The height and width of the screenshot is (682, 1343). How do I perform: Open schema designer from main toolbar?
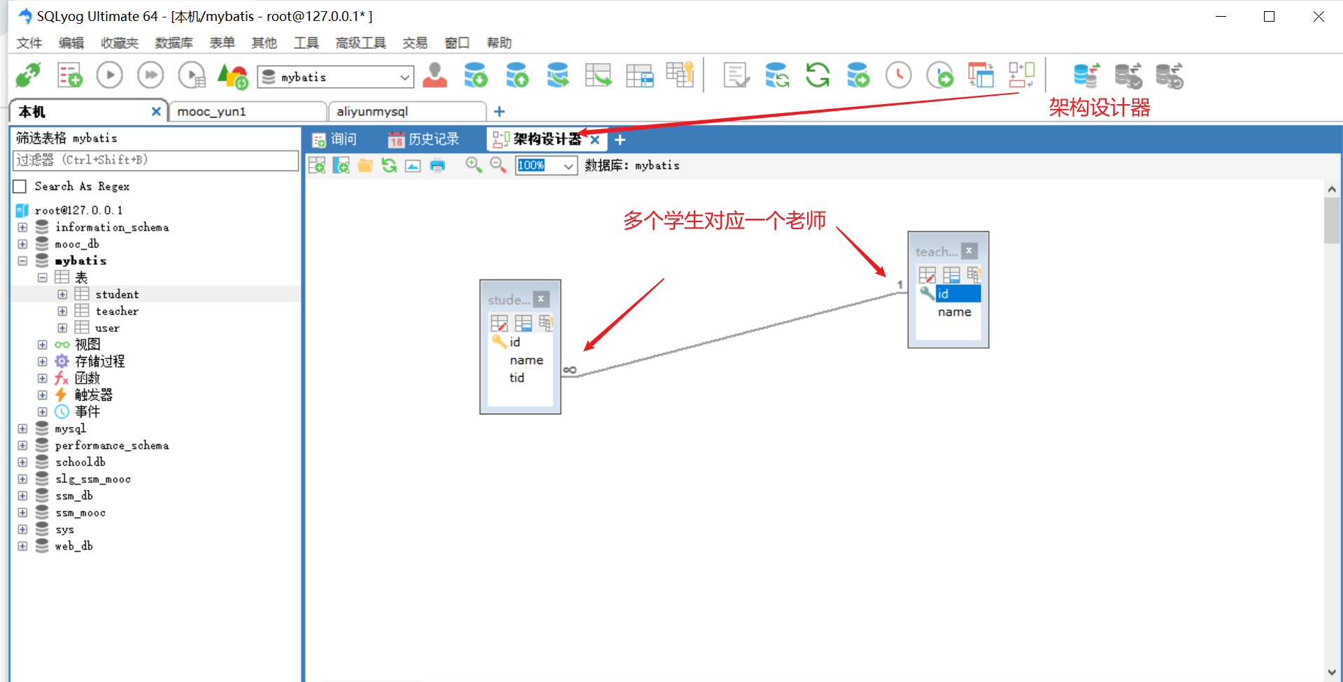tap(1021, 75)
